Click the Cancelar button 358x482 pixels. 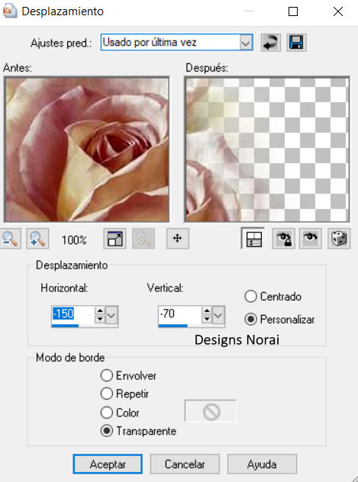(x=185, y=464)
